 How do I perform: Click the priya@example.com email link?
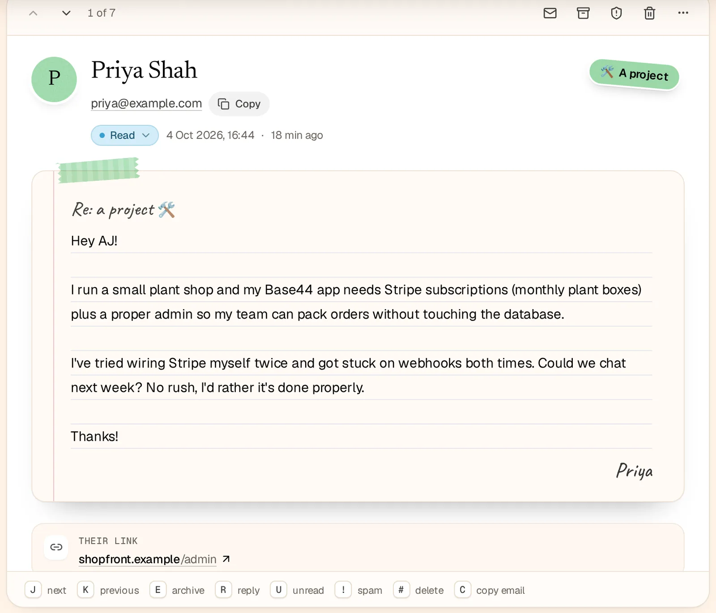tap(146, 103)
